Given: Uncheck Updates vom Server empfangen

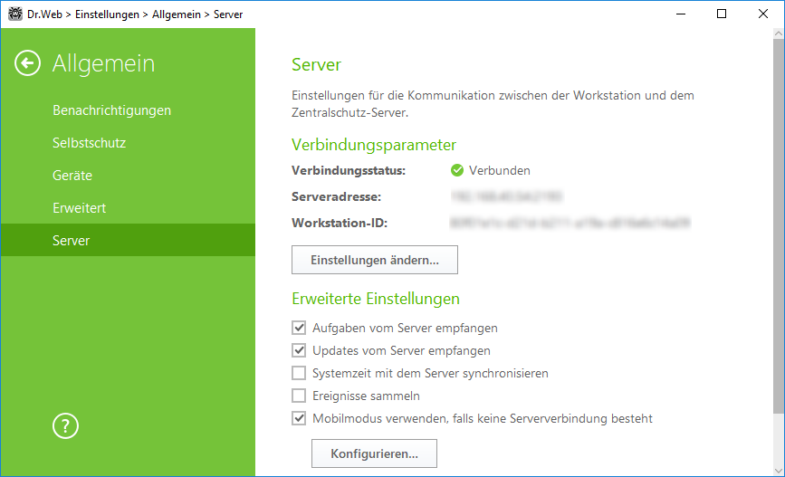Looking at the screenshot, I should pyautogui.click(x=299, y=350).
